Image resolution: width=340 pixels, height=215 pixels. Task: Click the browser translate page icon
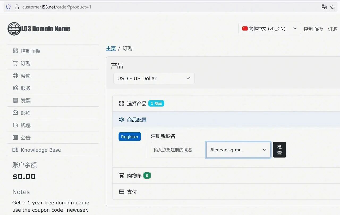[x=324, y=7]
